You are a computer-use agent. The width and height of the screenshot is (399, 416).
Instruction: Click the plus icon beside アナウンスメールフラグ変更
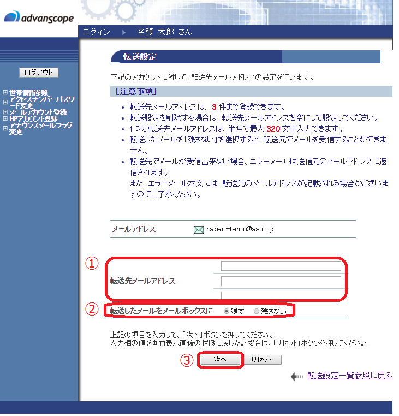point(5,128)
